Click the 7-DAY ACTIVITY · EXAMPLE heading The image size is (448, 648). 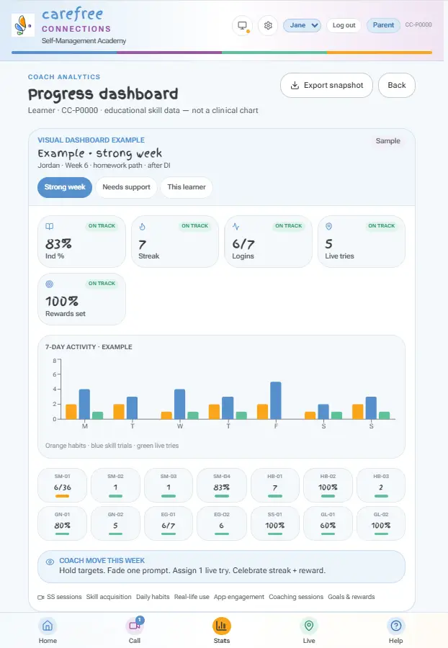(x=89, y=347)
